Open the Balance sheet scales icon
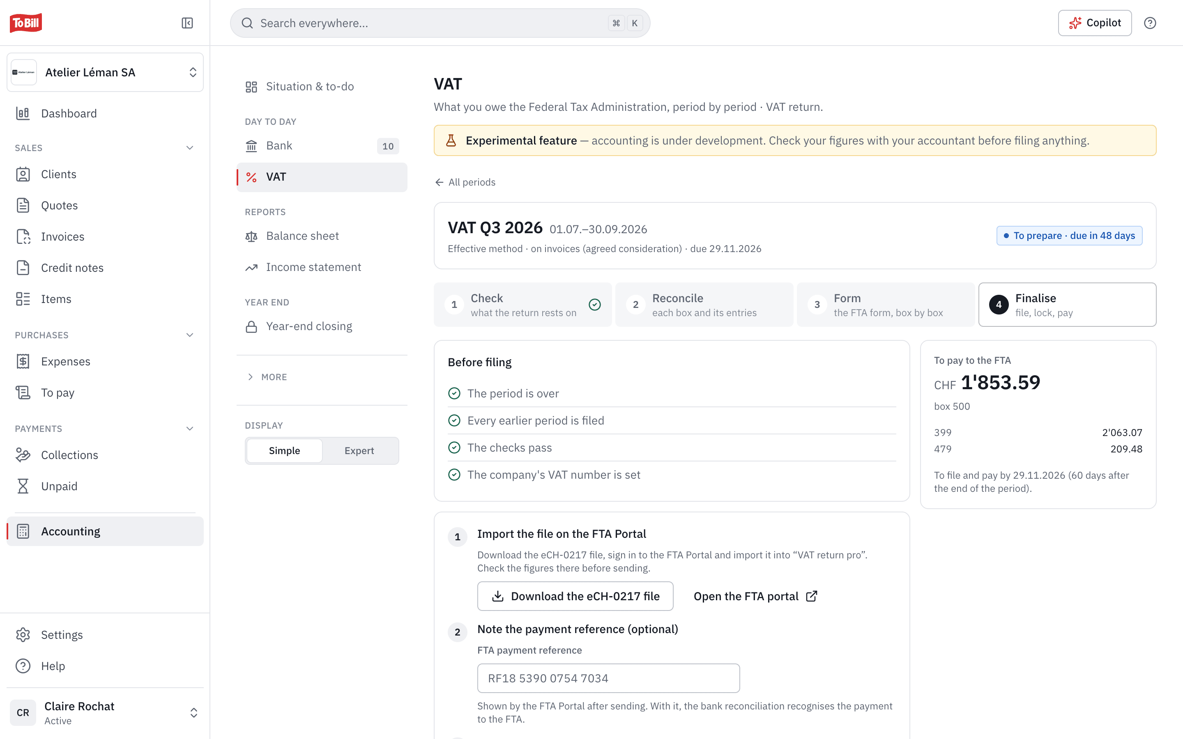The height and width of the screenshot is (739, 1183). 251,236
